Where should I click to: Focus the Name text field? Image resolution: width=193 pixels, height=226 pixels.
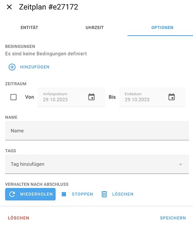pos(97,131)
